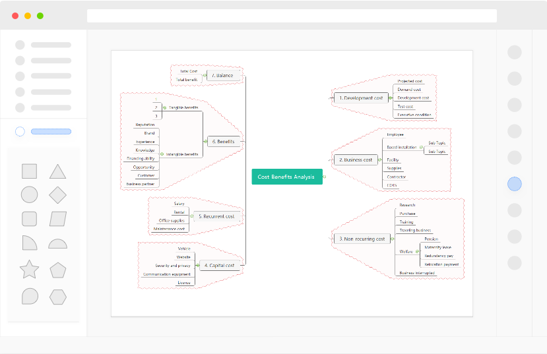Viewport: 547px width, 354px height.
Task: Collapse the 'Welfare' subtopic node
Action: (x=417, y=251)
